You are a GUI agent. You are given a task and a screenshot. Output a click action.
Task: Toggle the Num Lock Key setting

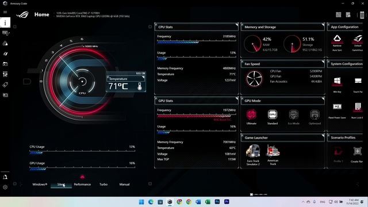point(358,110)
